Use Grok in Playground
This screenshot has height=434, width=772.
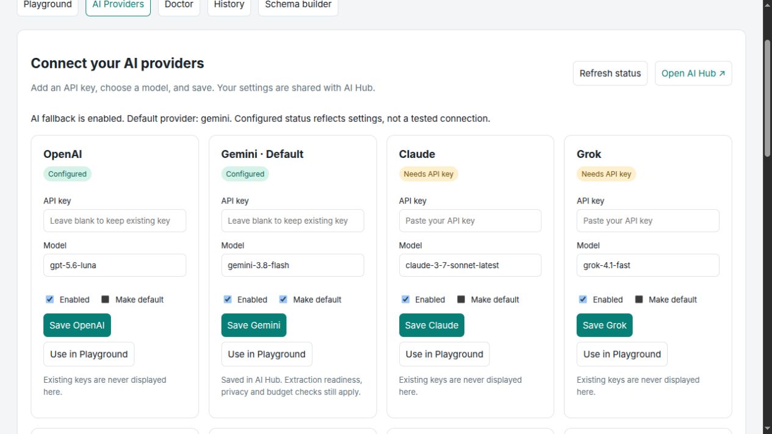click(x=622, y=354)
